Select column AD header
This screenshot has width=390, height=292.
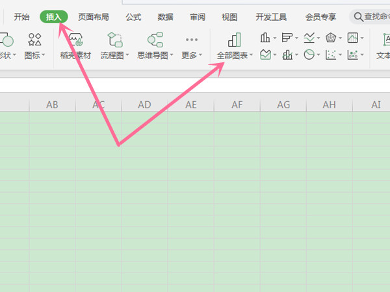click(x=144, y=104)
